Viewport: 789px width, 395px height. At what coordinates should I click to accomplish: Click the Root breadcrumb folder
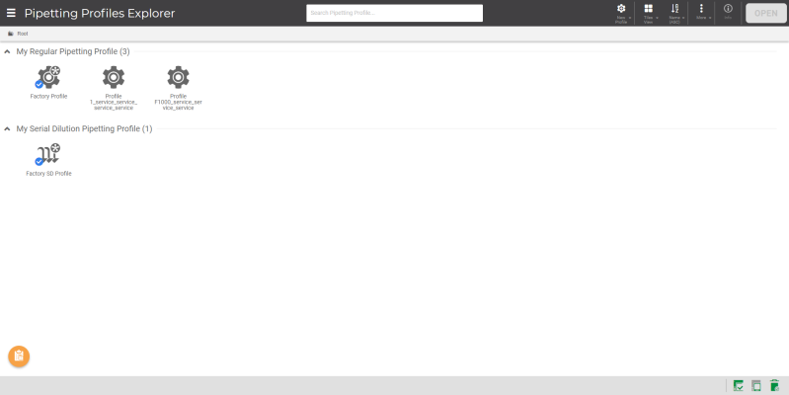click(18, 34)
